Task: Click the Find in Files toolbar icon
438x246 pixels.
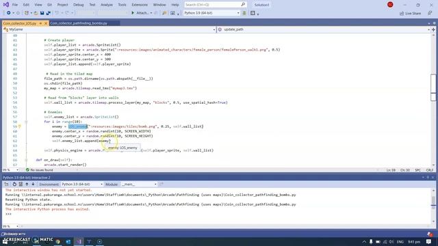Action: tap(164, 13)
